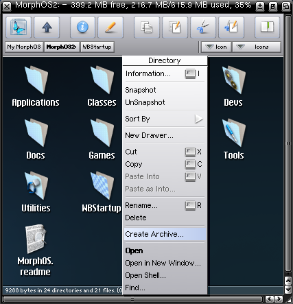Select WBStartup path button
This screenshot has height=304, width=293.
(x=97, y=47)
